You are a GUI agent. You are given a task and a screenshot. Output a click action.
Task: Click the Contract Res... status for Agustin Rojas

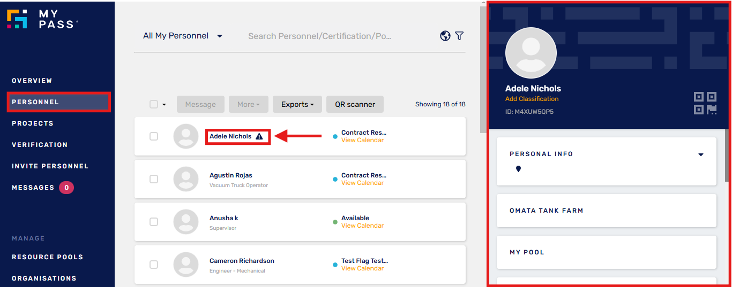364,175
